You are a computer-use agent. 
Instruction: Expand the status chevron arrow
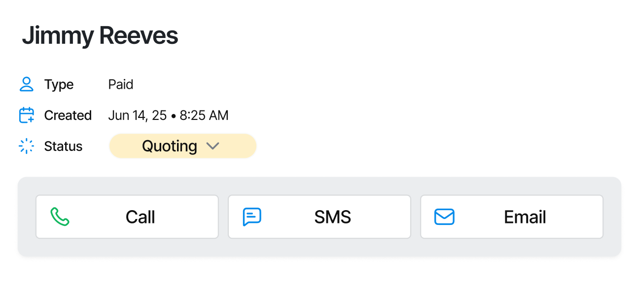click(213, 146)
